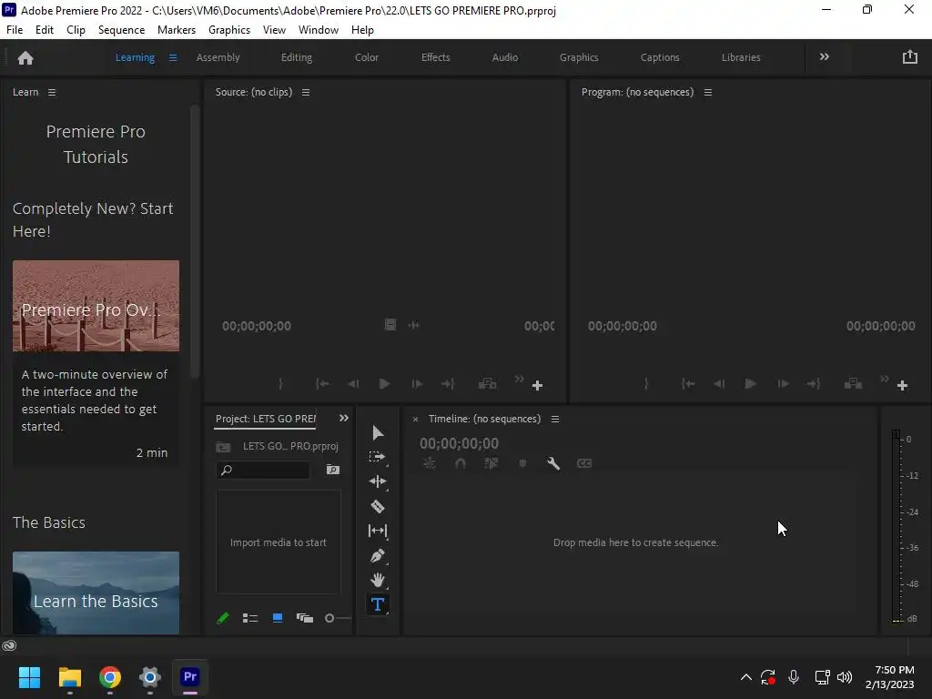Select the Hand tool
The width and height of the screenshot is (932, 699).
coord(378,580)
